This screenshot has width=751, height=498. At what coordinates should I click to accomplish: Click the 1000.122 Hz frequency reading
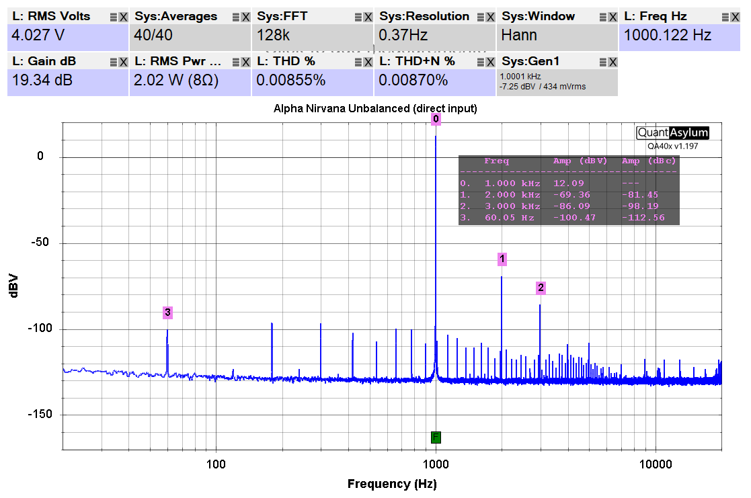(668, 36)
